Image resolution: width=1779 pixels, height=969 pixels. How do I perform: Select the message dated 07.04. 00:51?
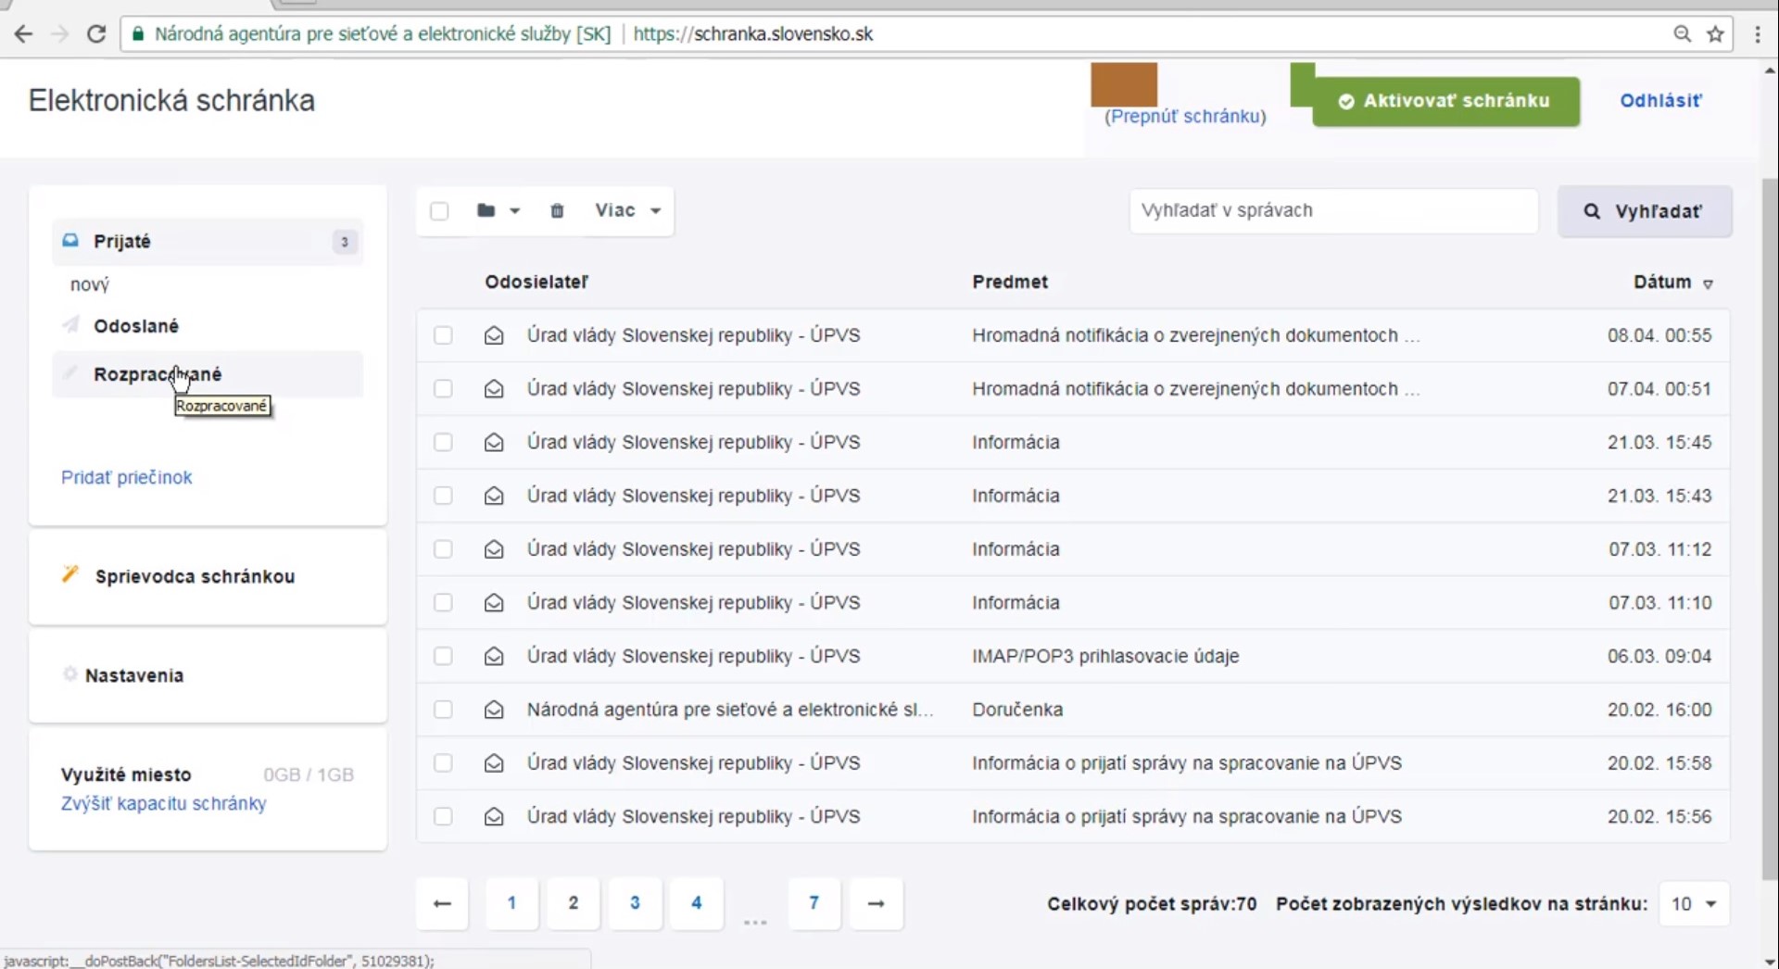443,389
